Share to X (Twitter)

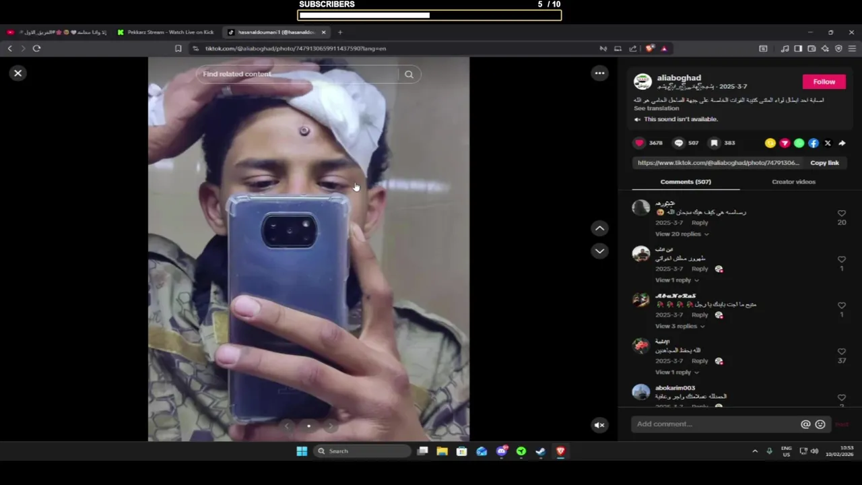828,143
